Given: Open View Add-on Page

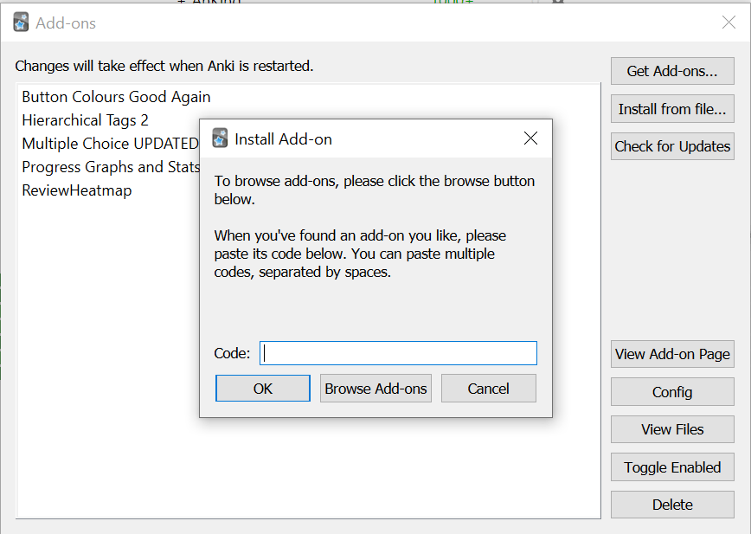Looking at the screenshot, I should [672, 354].
